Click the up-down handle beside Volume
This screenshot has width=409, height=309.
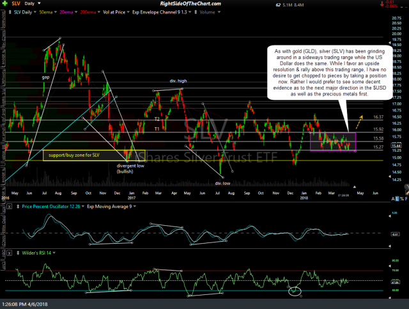click(196, 12)
